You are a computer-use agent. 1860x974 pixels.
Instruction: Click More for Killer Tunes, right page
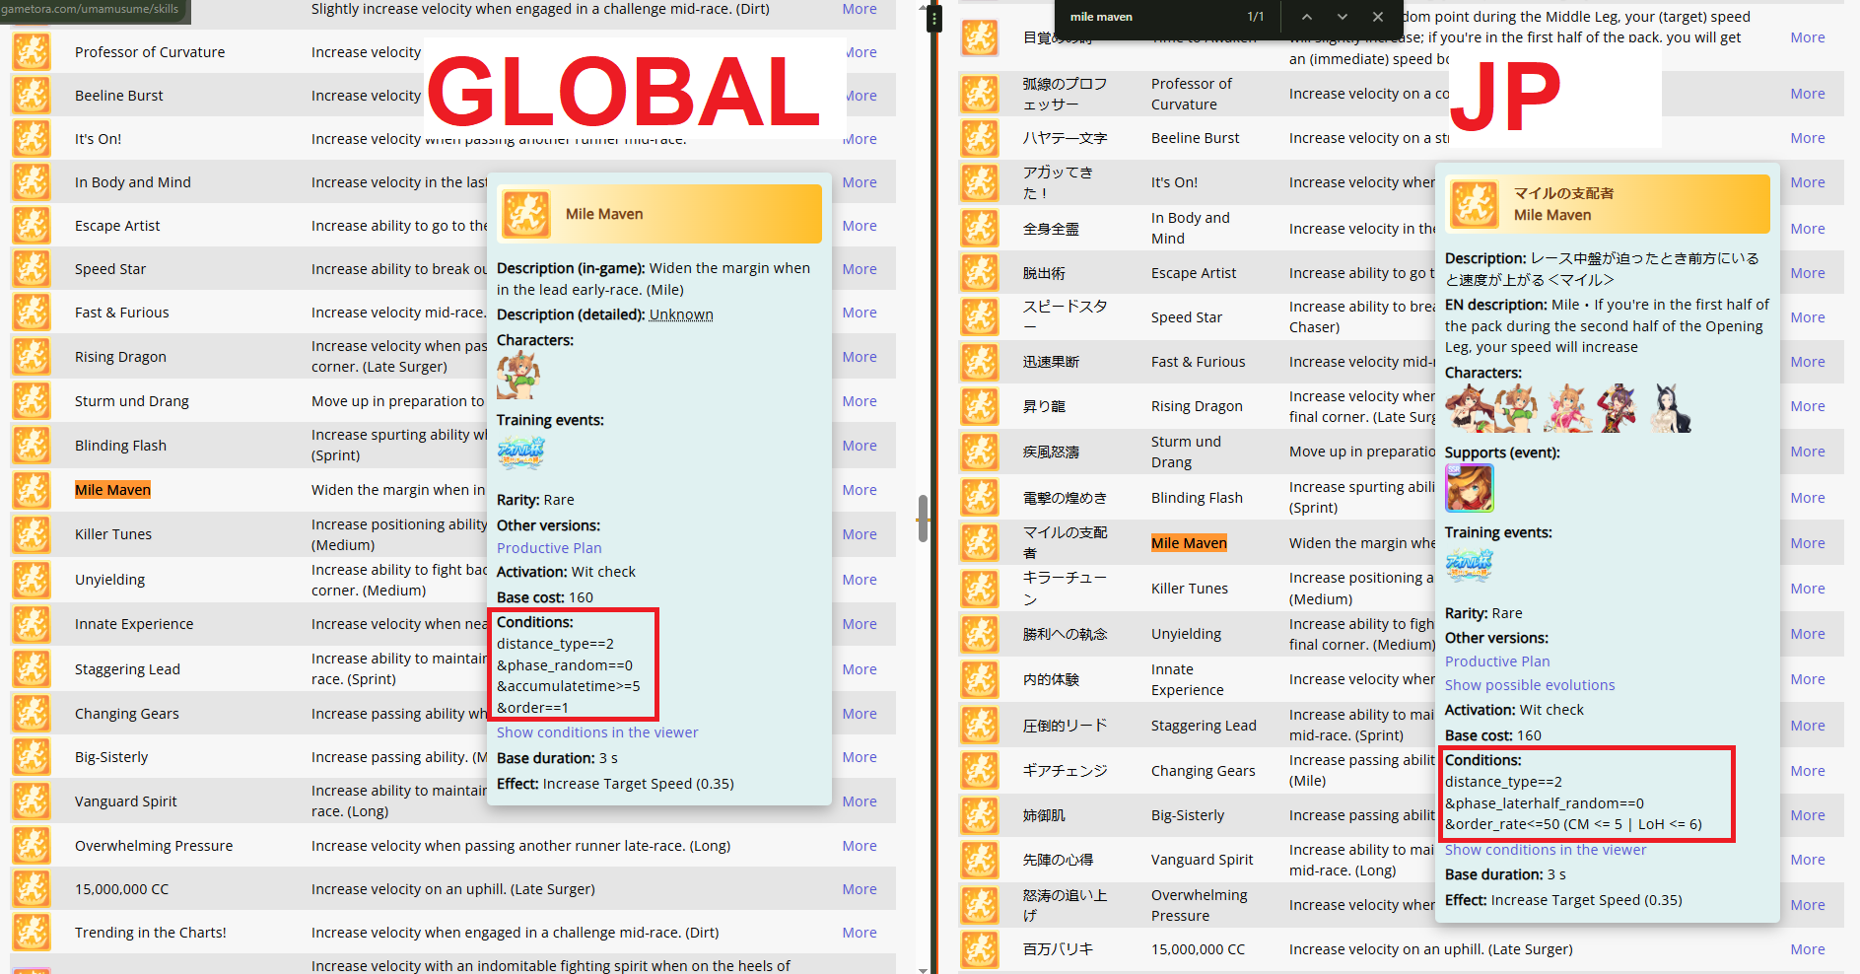coord(1808,589)
